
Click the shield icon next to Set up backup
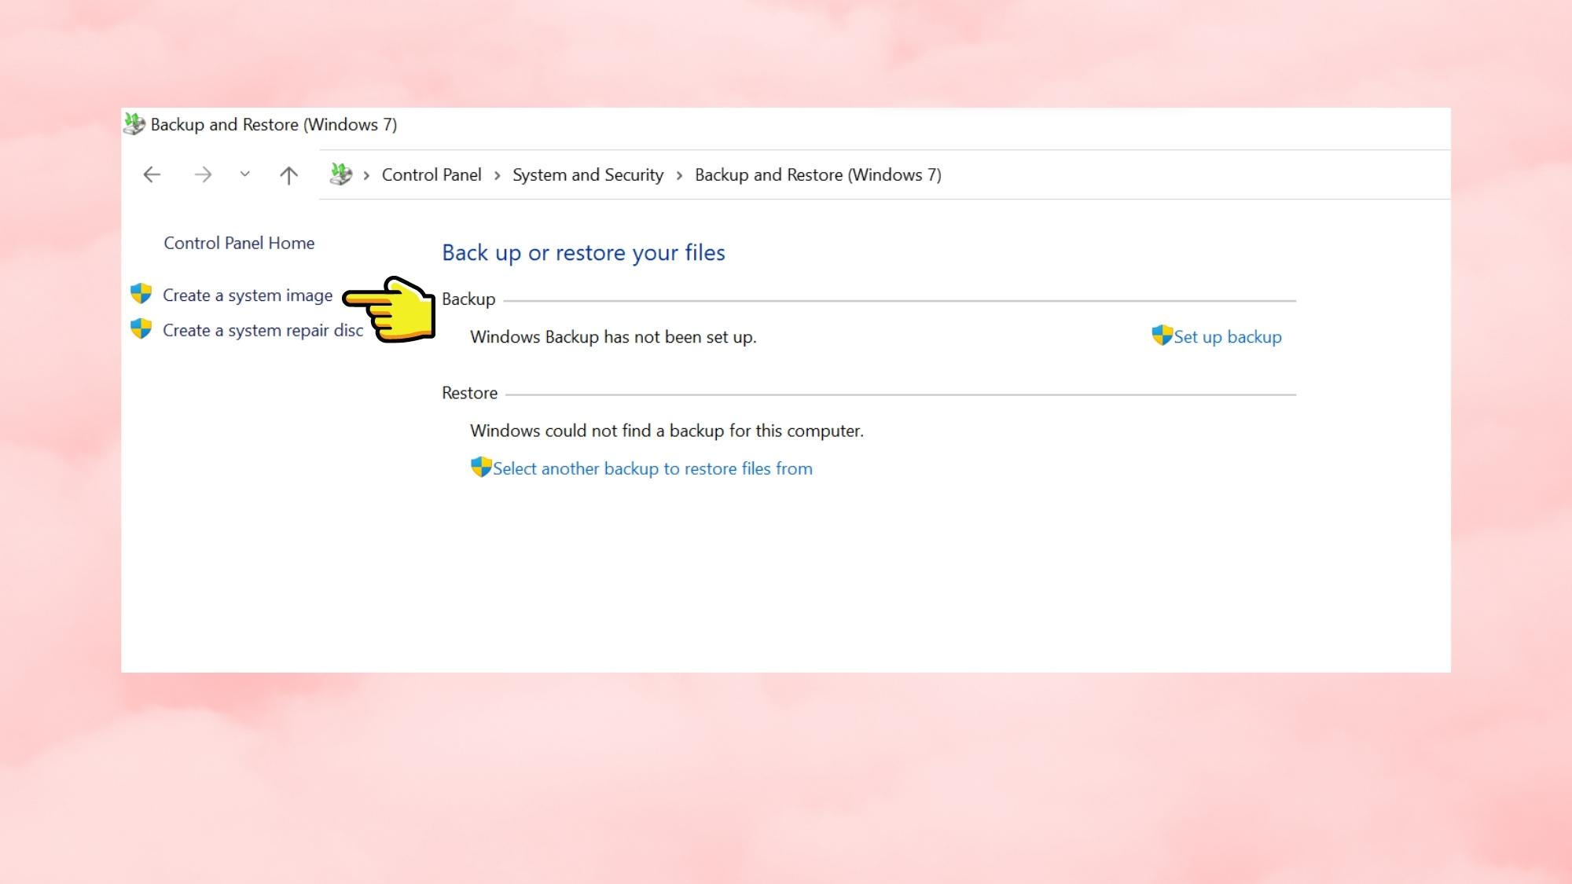1162,335
